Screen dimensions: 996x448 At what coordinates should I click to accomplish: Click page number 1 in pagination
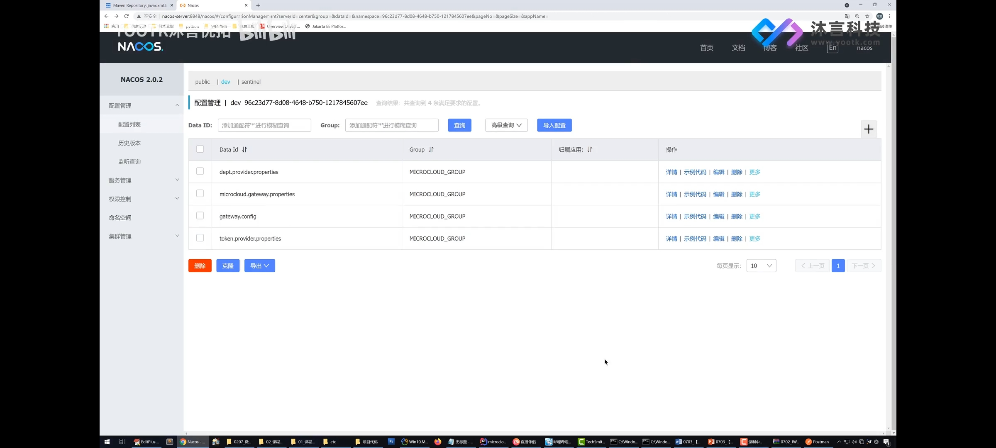tap(838, 266)
